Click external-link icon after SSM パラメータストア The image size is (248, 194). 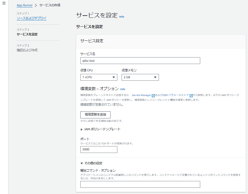[191, 95]
